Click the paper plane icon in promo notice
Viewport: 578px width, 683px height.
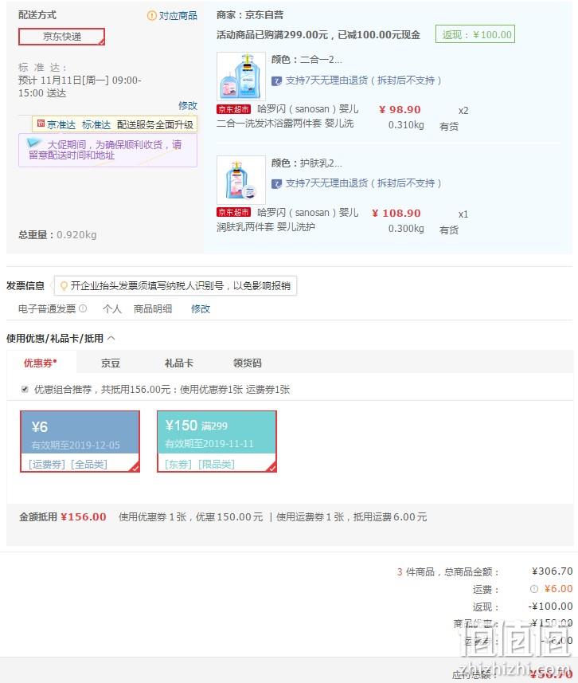(34, 143)
